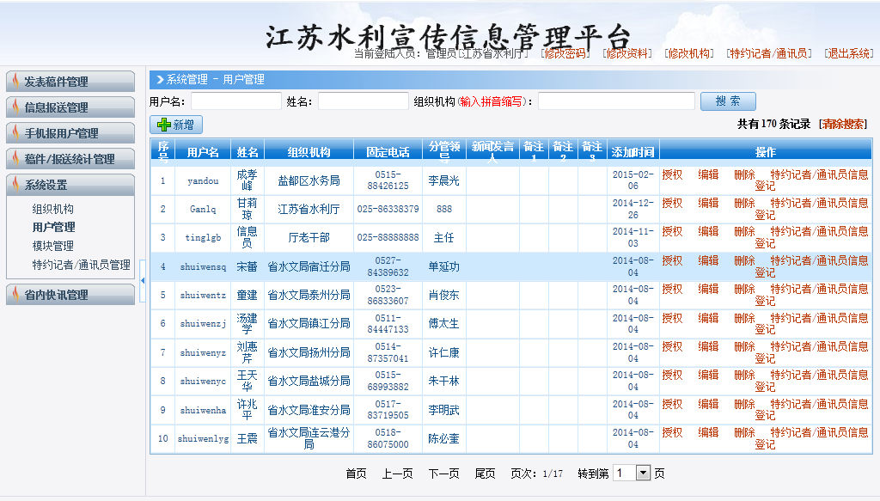Focus the 姓名 input field
Screen dimensions: 880x501
tap(364, 101)
